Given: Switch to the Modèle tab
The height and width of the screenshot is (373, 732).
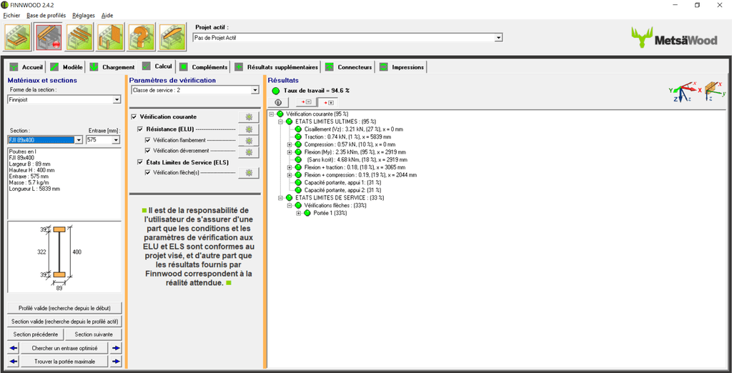Looking at the screenshot, I should coord(66,67).
